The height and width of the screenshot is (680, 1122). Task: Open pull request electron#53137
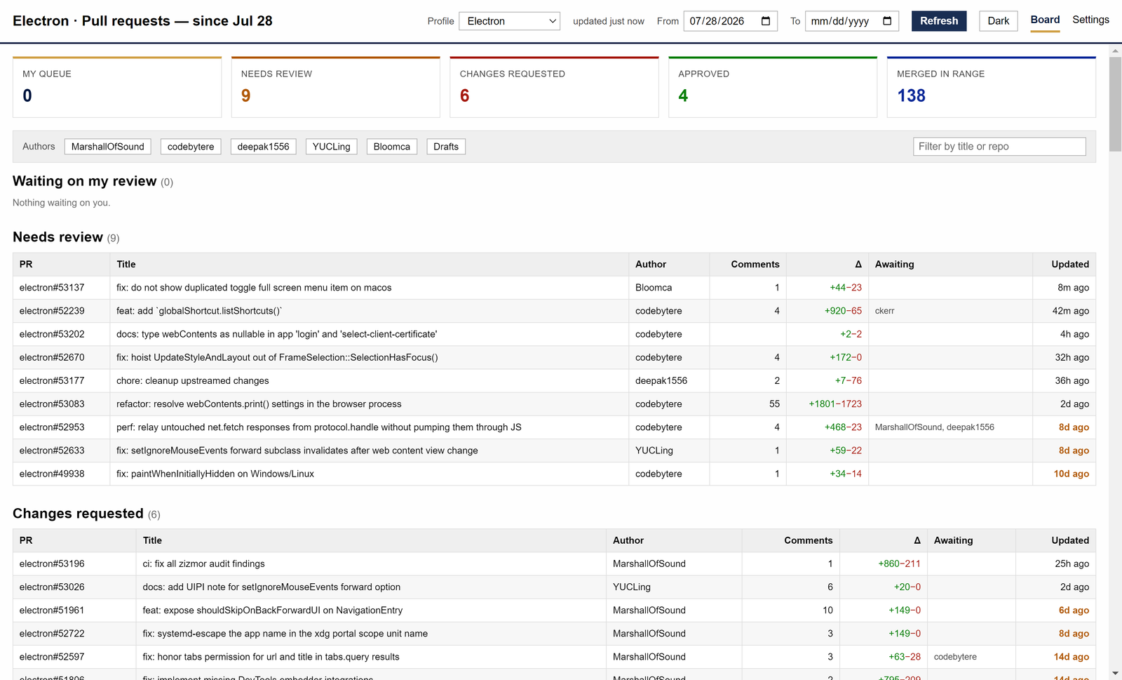tap(52, 288)
